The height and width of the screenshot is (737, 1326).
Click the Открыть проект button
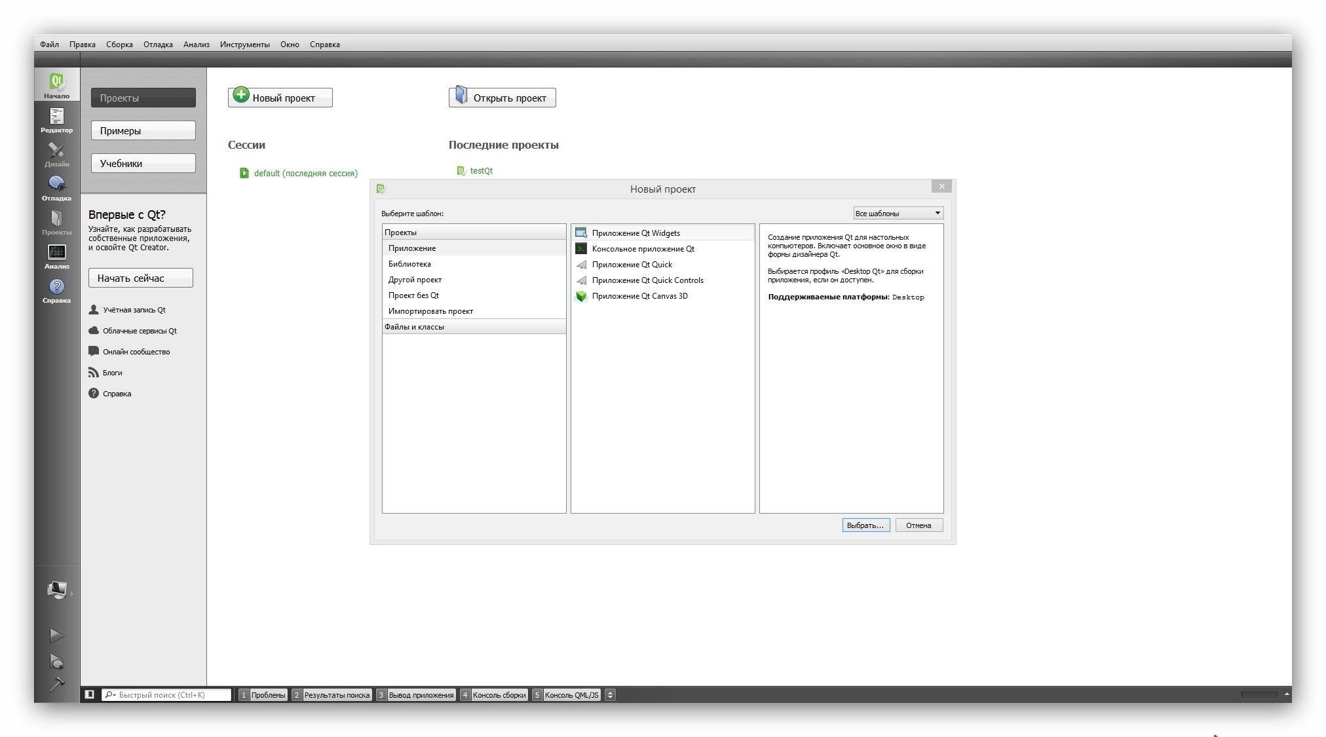pos(502,98)
